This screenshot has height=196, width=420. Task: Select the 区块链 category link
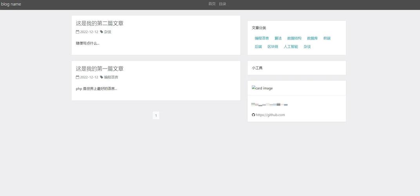[x=273, y=47]
